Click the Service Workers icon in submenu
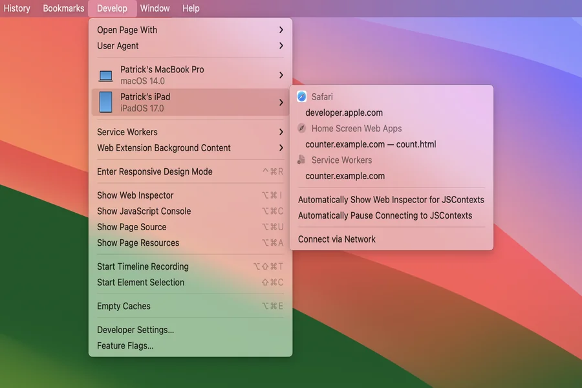This screenshot has width=582, height=388. tap(301, 160)
